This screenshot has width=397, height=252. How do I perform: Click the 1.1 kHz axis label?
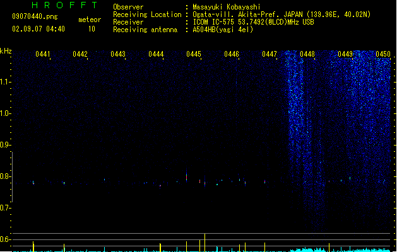click(x=5, y=82)
